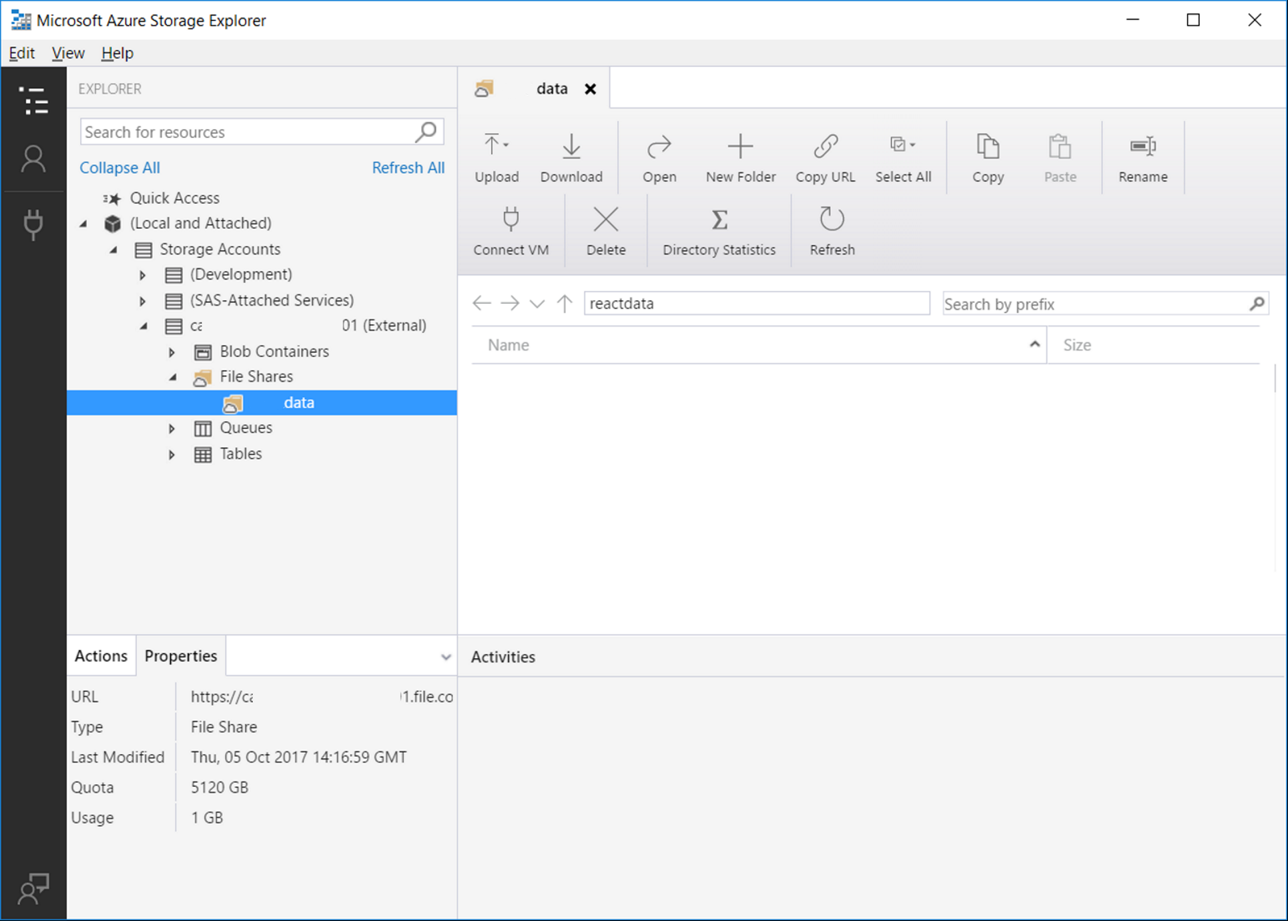Image resolution: width=1288 pixels, height=921 pixels.
Task: Select the Queues tree item
Action: tap(246, 428)
